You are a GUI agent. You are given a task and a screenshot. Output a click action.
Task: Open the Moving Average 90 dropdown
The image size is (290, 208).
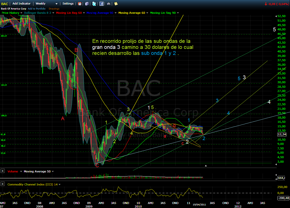point(115,13)
